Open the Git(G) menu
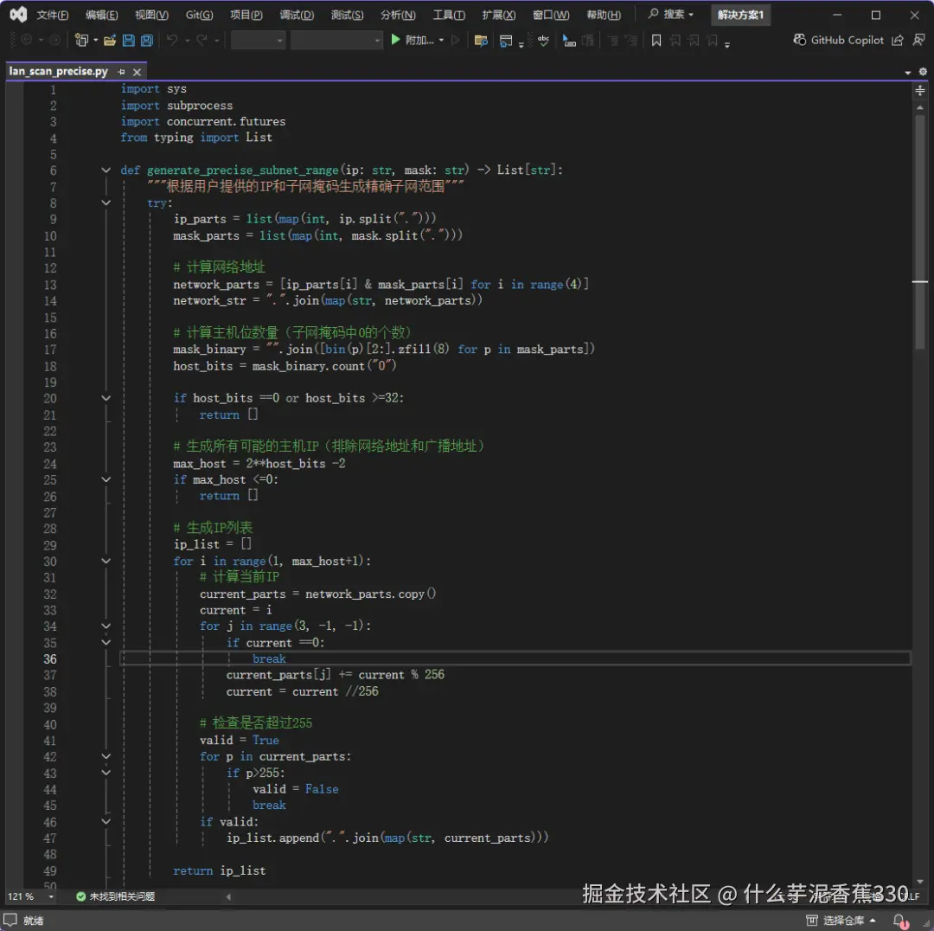The height and width of the screenshot is (931, 934). [x=199, y=15]
